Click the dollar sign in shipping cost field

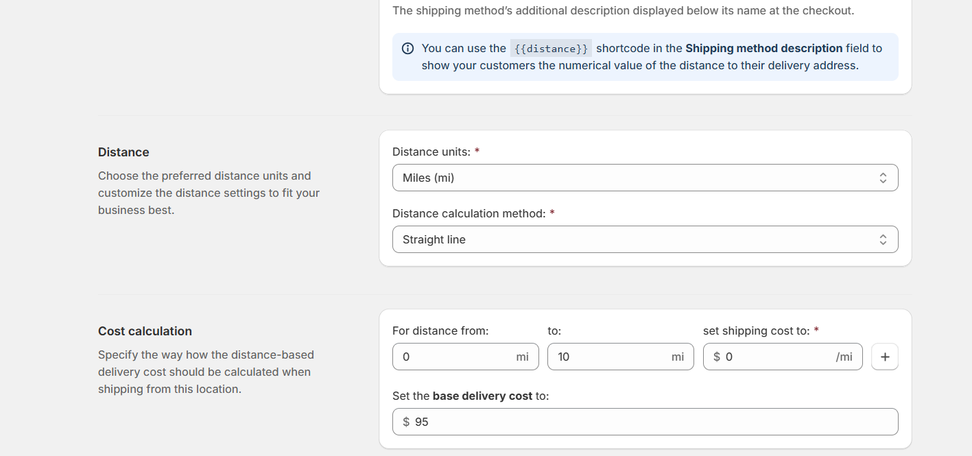click(718, 356)
